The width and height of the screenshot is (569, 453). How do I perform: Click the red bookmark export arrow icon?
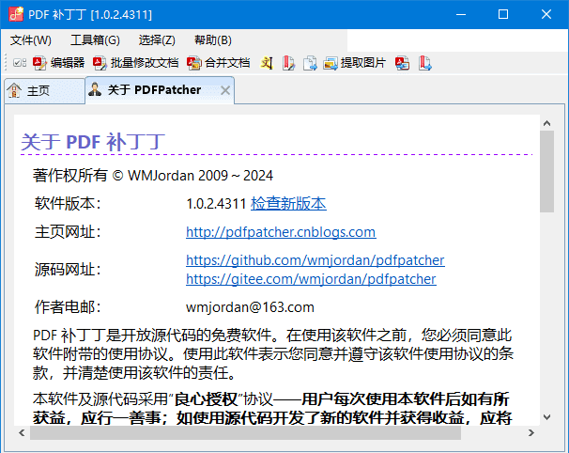click(424, 63)
